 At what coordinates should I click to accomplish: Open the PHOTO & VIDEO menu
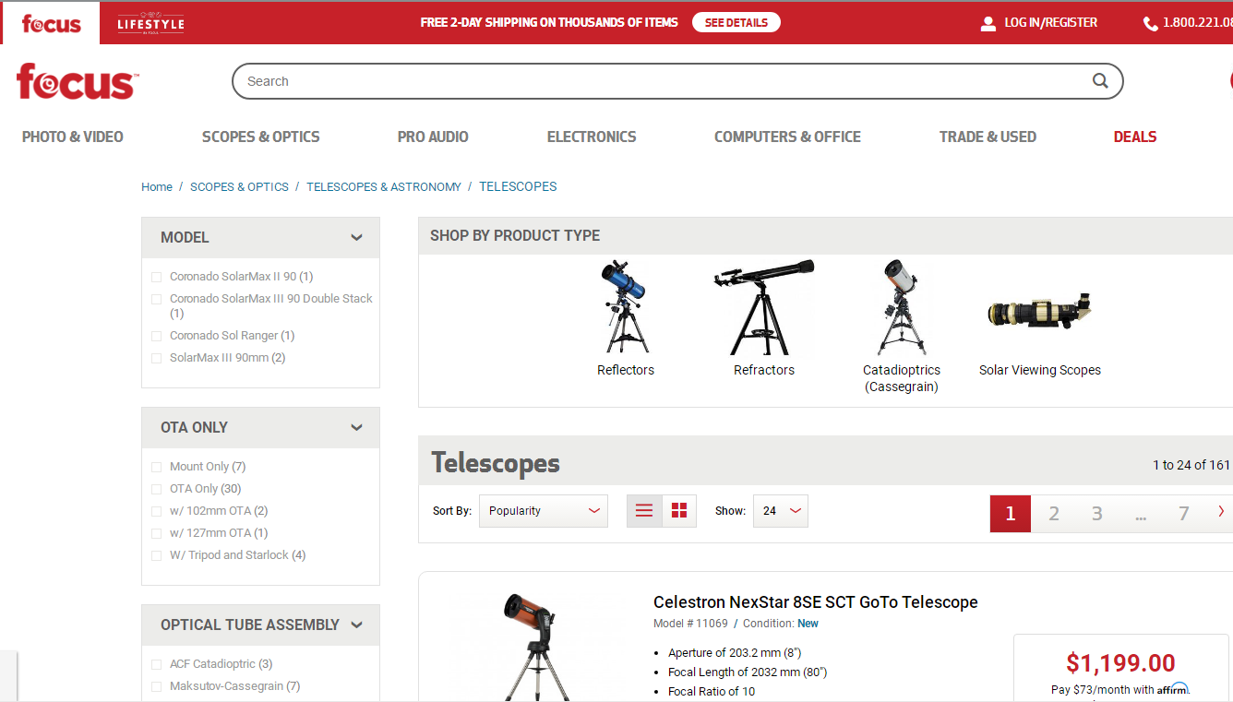click(x=73, y=137)
